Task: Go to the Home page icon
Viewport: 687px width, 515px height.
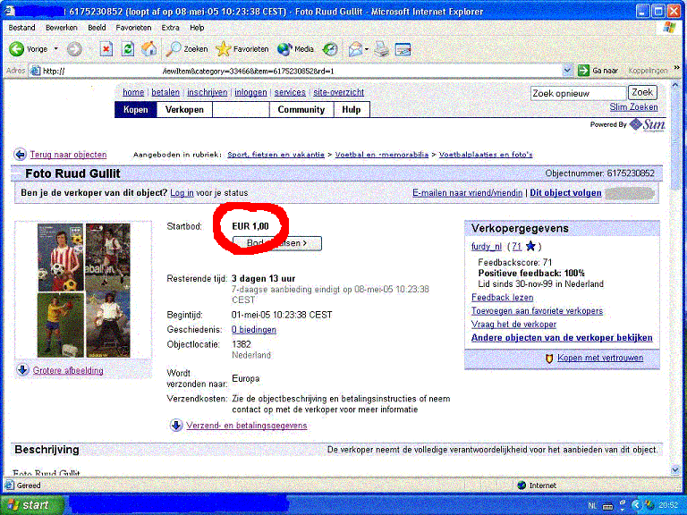Action: pos(149,49)
